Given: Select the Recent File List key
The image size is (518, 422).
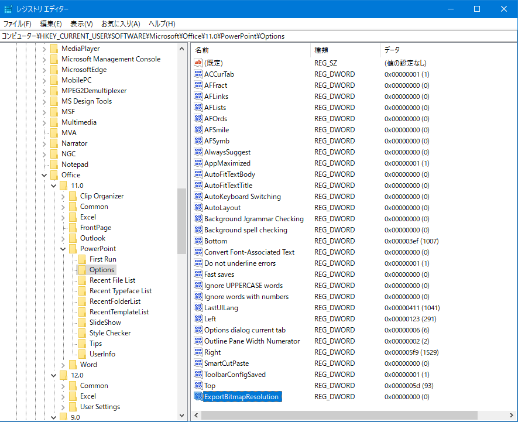Looking at the screenshot, I should click(112, 280).
